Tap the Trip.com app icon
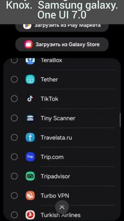 [30, 157]
